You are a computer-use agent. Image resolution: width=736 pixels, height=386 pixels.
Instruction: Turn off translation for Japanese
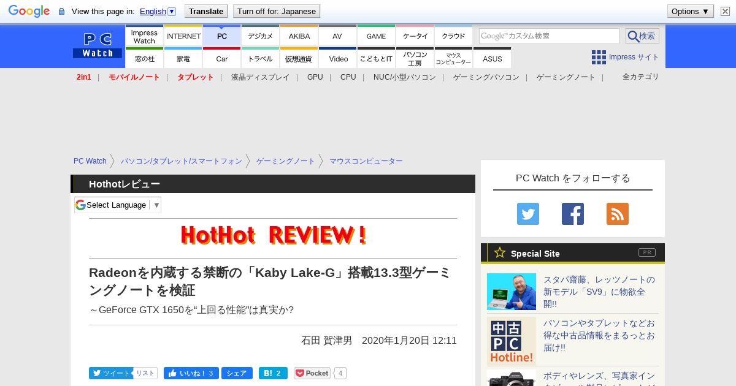[277, 11]
